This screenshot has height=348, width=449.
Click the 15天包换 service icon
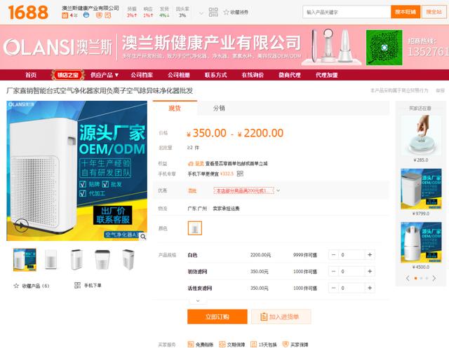click(253, 344)
